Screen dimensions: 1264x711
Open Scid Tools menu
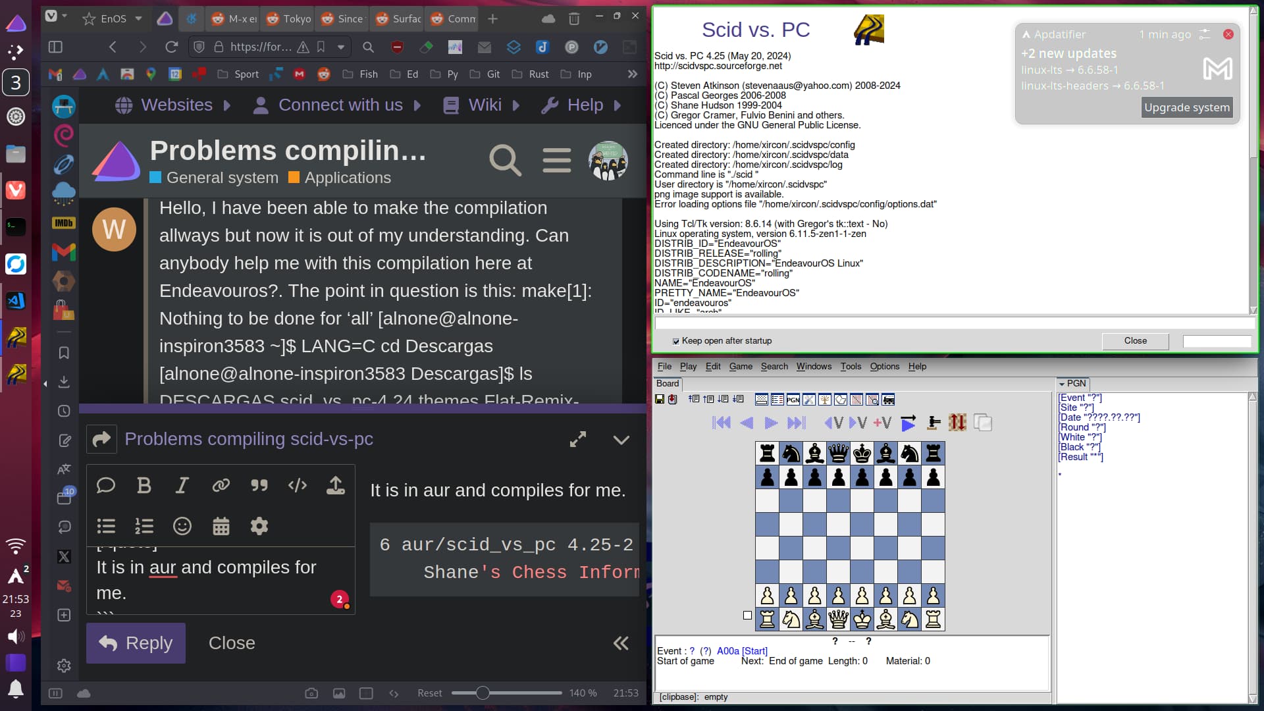point(851,367)
